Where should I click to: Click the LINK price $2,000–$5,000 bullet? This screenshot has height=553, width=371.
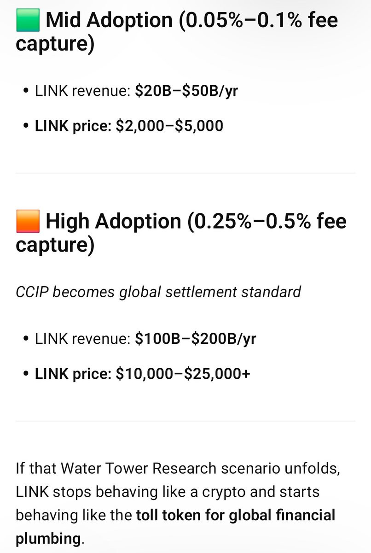(129, 125)
